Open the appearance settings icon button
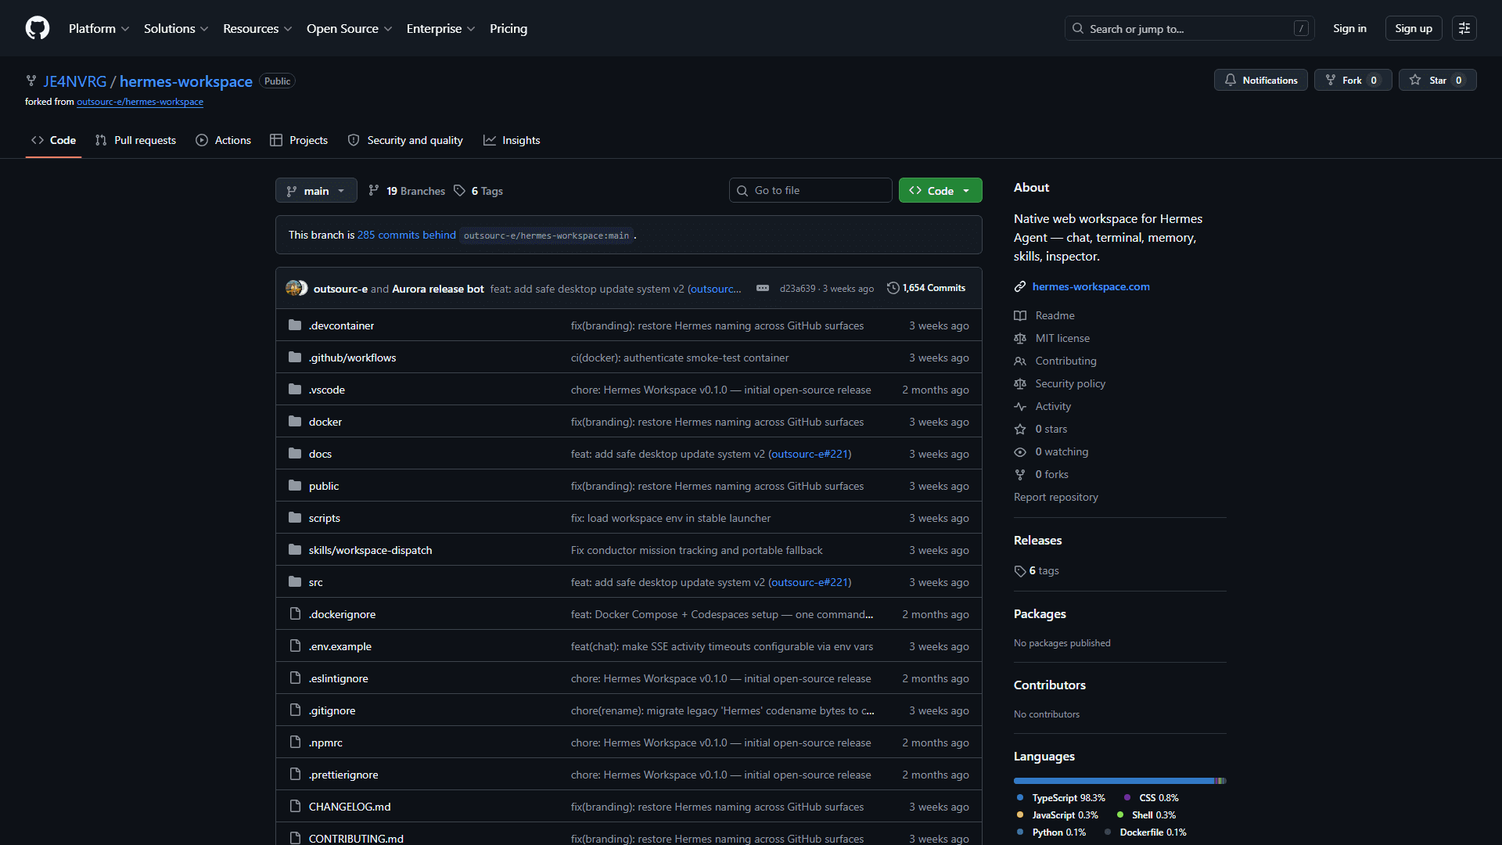Screen dimensions: 1502x845 pyautogui.click(x=1464, y=28)
